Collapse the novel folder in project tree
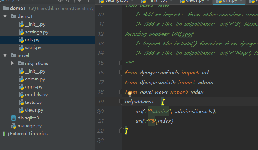This screenshot has width=258, height=150. pyautogui.click(x=5, y=55)
